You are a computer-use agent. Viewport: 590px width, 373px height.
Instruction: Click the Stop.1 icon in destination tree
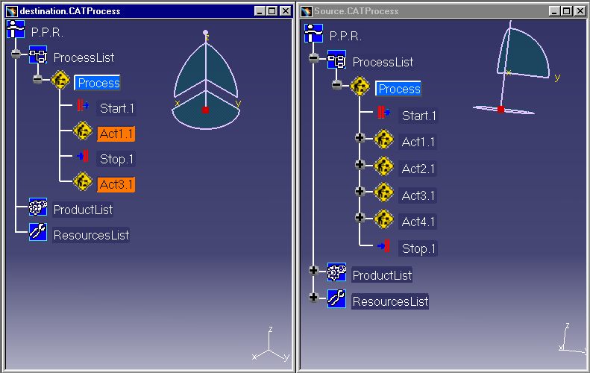[x=82, y=157]
